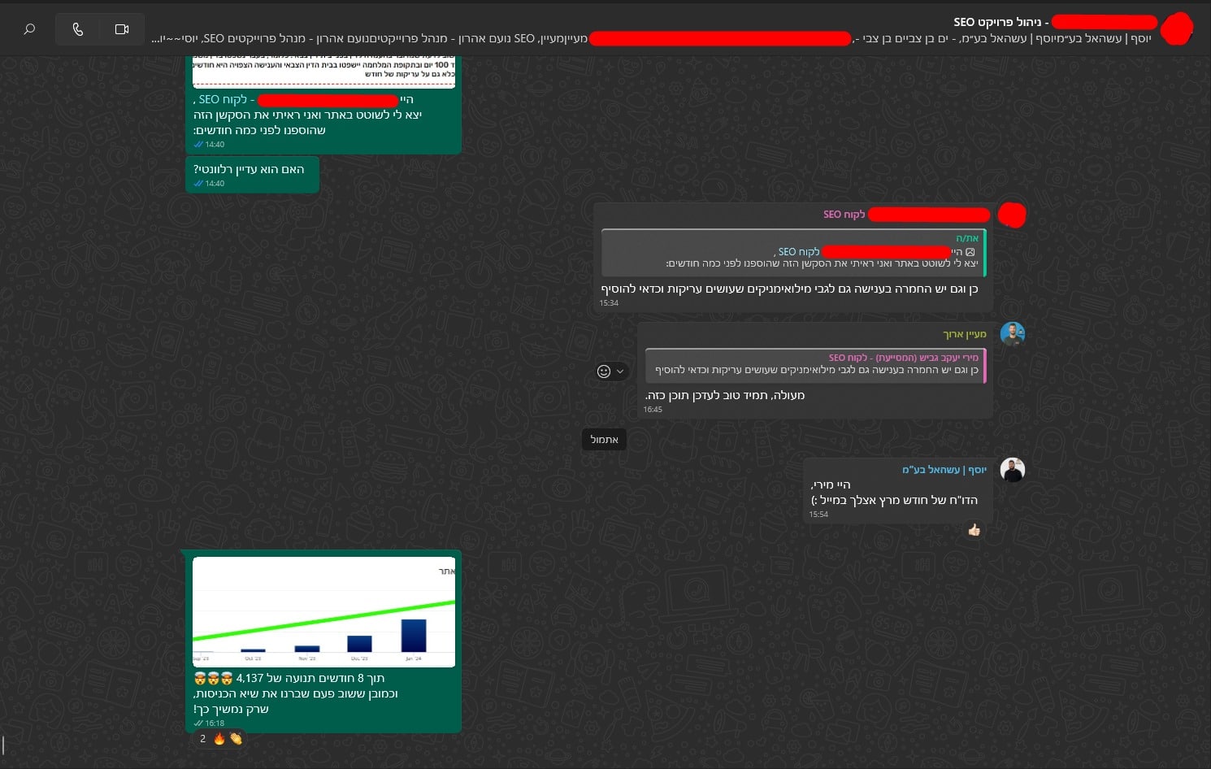Open the traffic growth chart image
The height and width of the screenshot is (769, 1211).
[323, 611]
